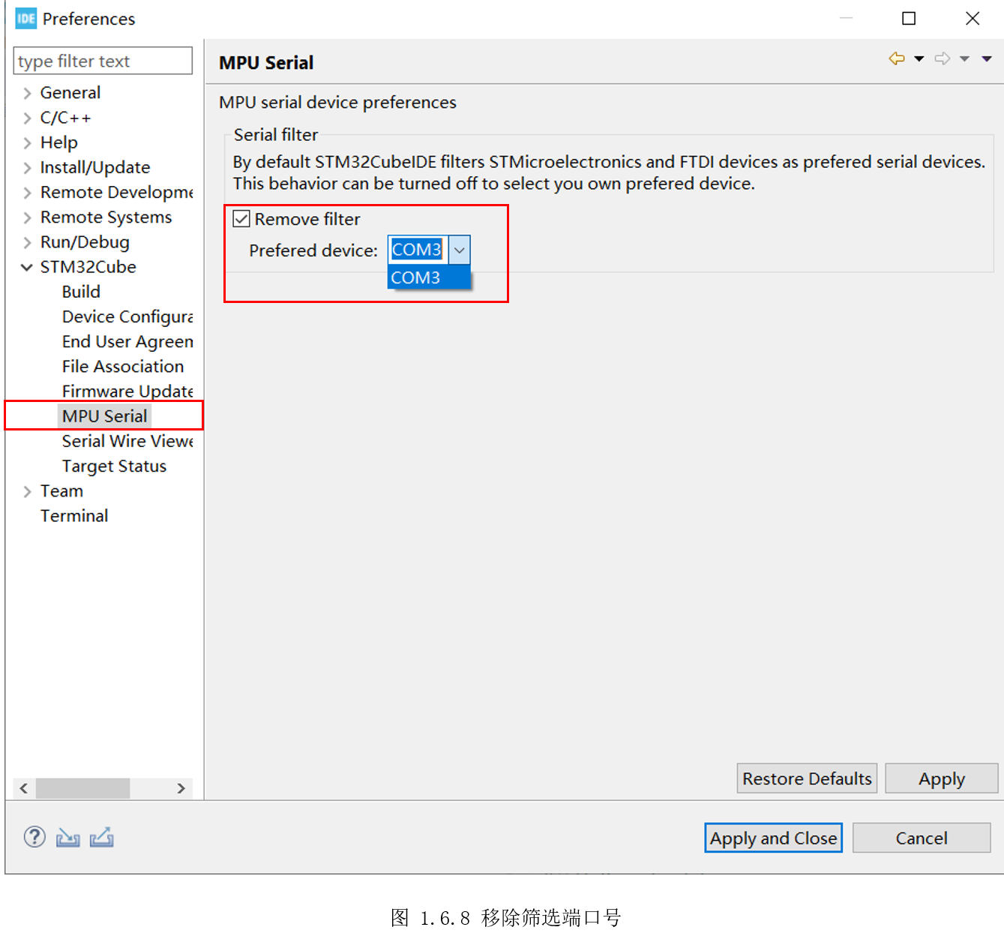Toggle the Remove filter checkbox
The width and height of the screenshot is (1004, 936).
(241, 219)
